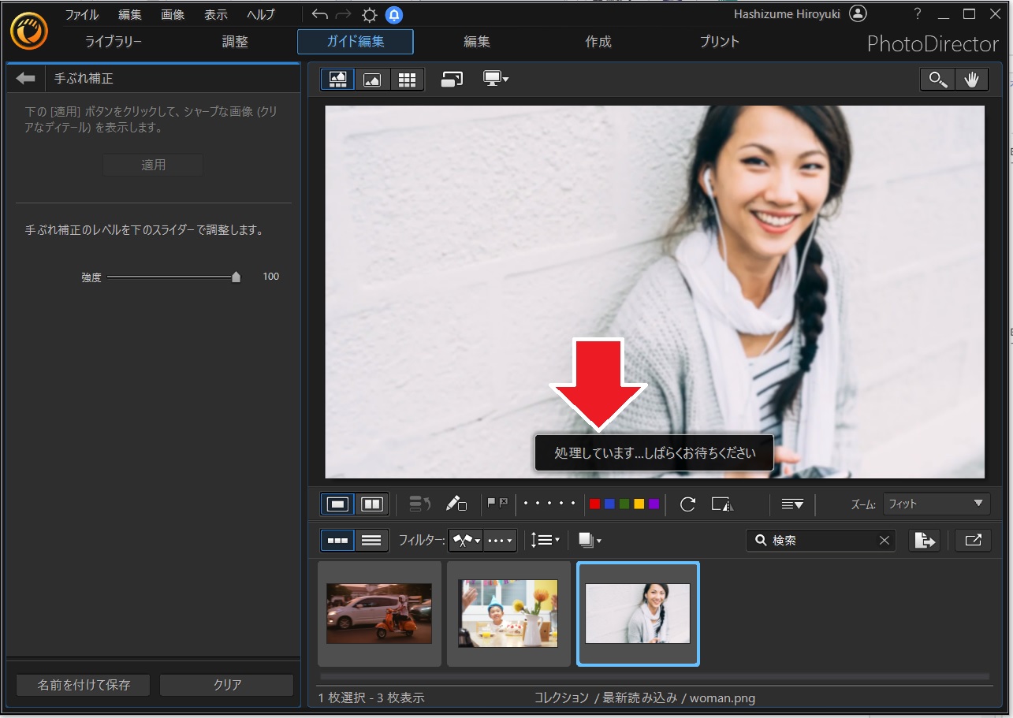The image size is (1013, 718).
Task: Open the rating dots filter dropdown
Action: [x=501, y=540]
